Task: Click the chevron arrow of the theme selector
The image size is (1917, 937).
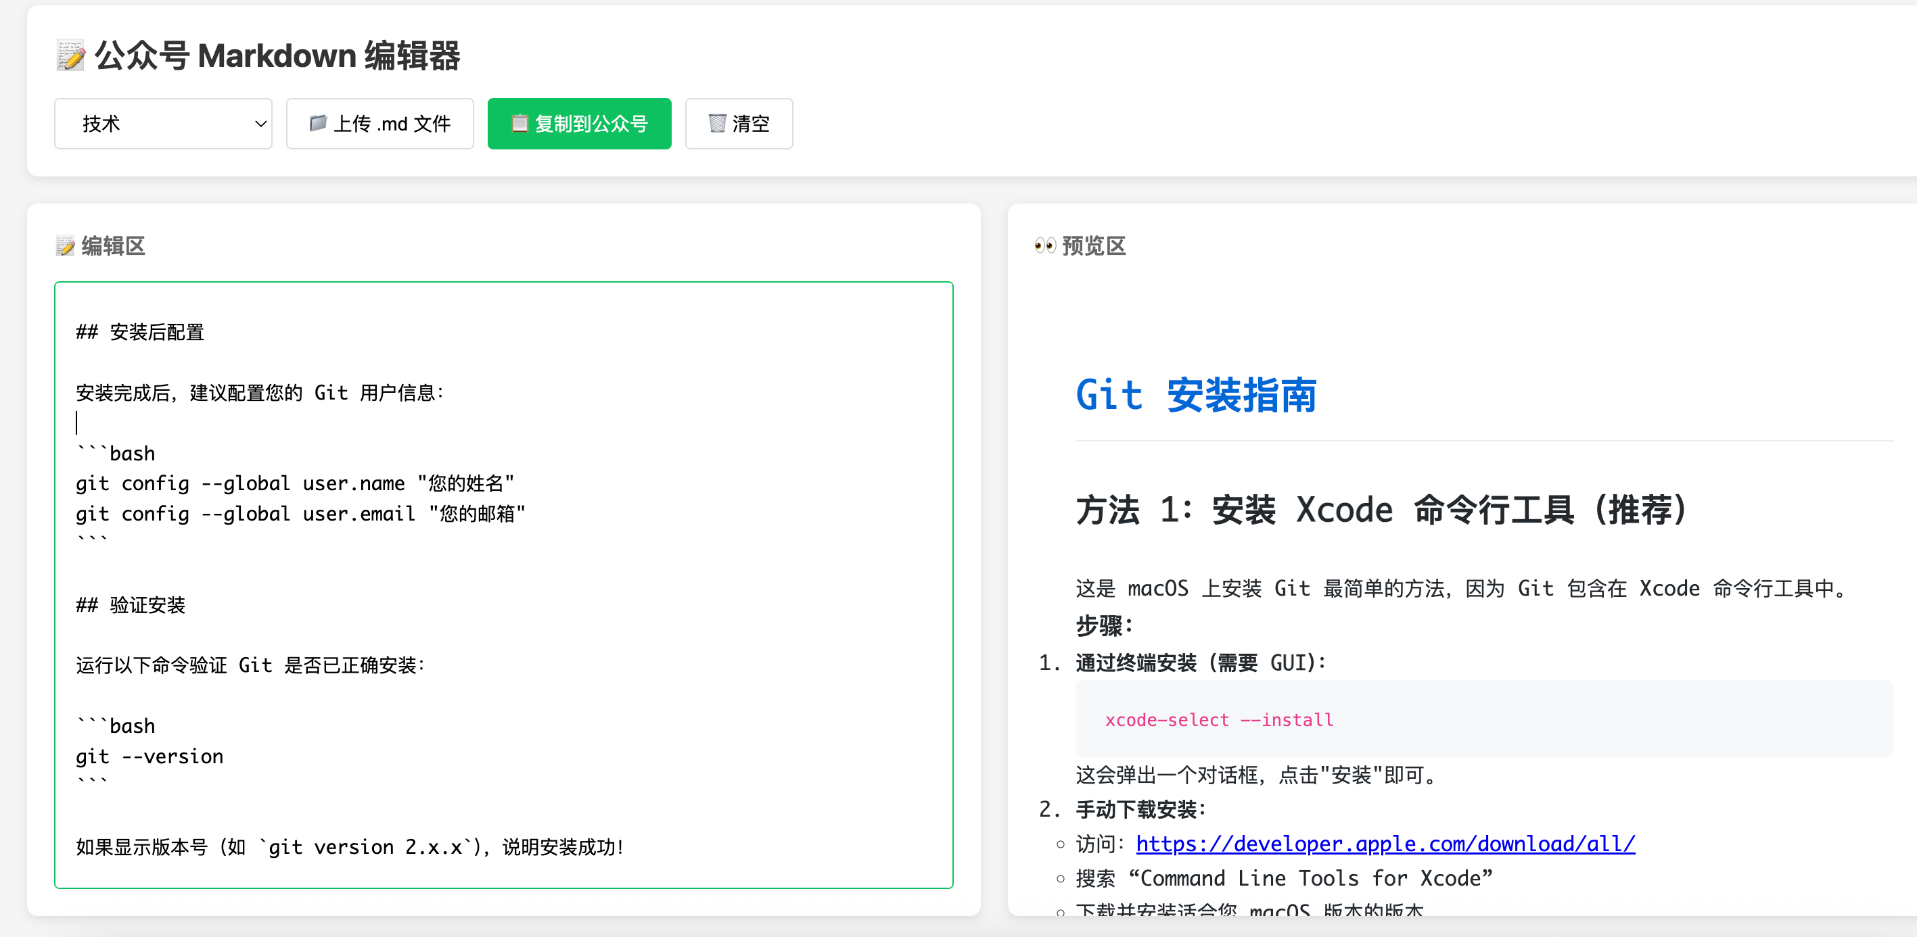Action: 260,124
